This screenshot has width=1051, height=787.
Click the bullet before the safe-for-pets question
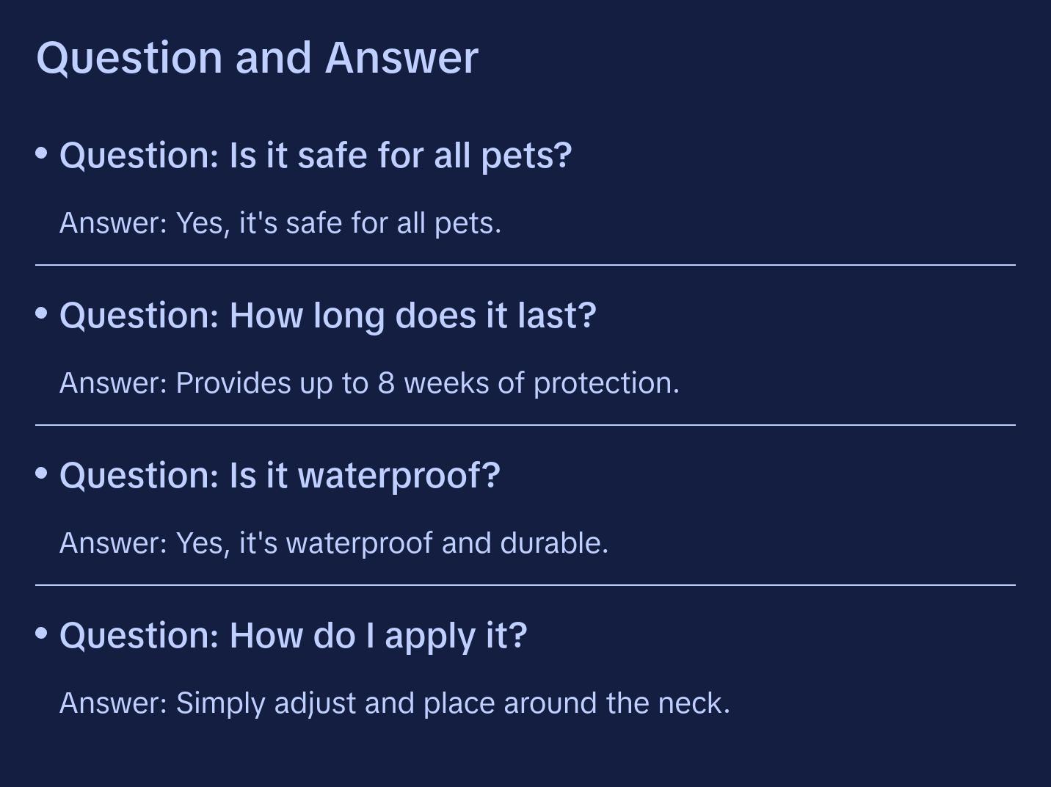click(42, 153)
